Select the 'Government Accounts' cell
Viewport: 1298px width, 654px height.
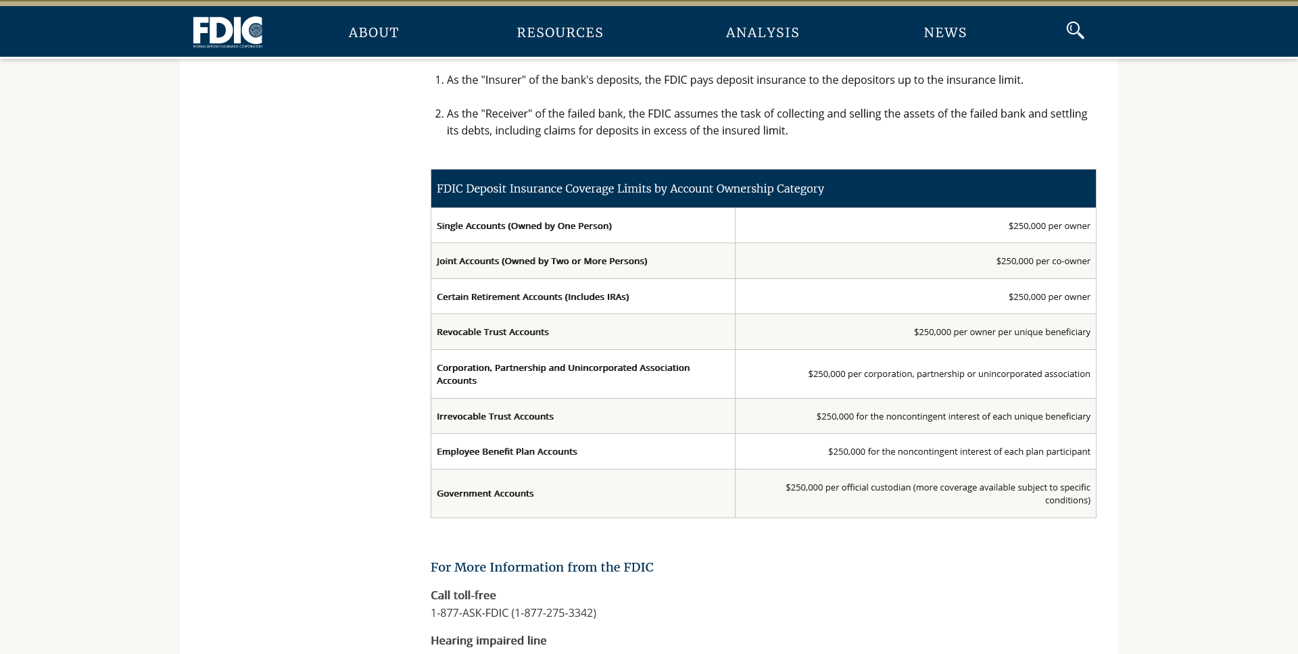(x=583, y=493)
